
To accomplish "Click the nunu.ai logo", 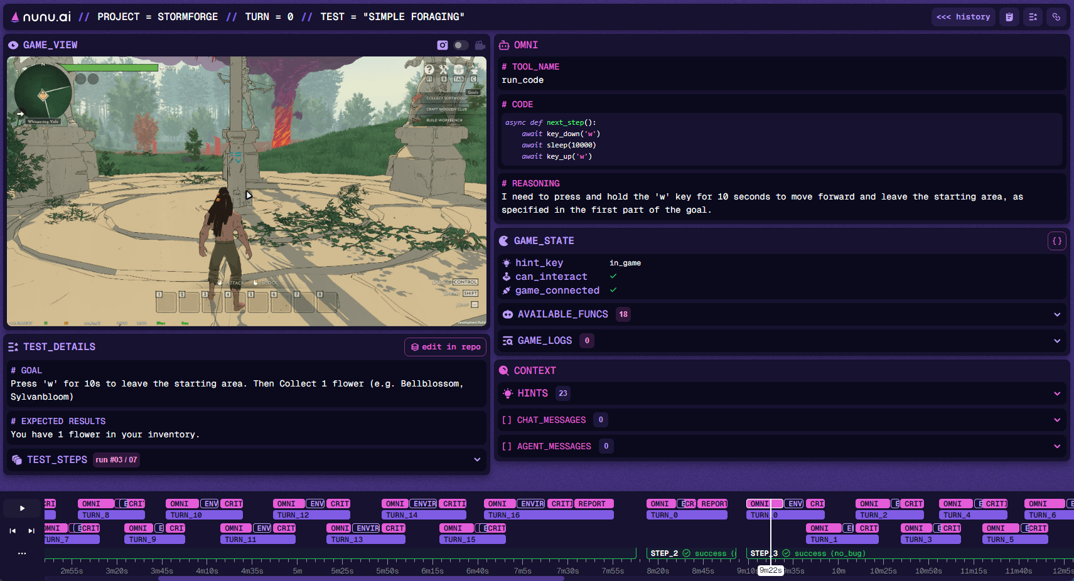I will tap(41, 17).
